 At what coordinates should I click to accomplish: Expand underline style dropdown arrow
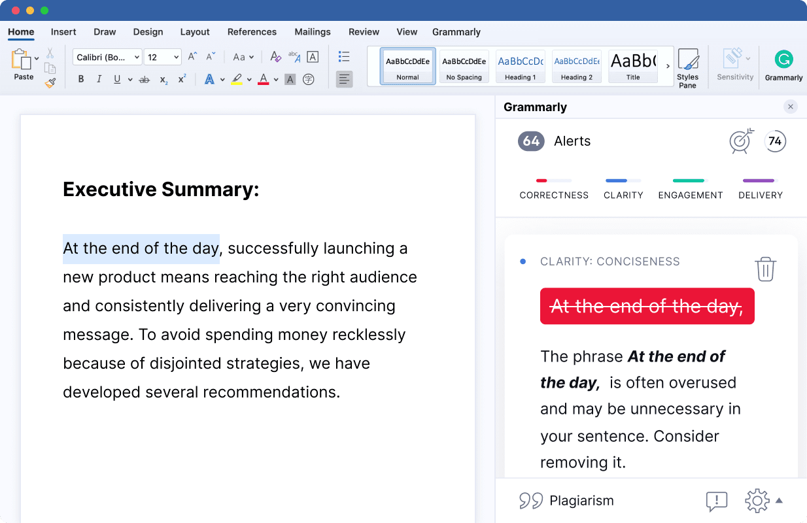coord(130,80)
